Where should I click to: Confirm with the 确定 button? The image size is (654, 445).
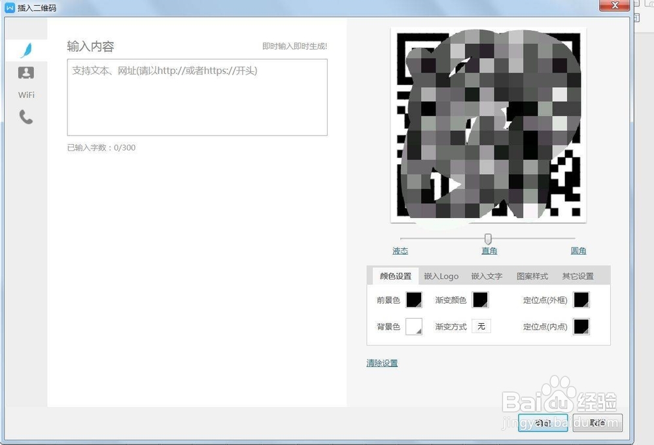tap(543, 423)
